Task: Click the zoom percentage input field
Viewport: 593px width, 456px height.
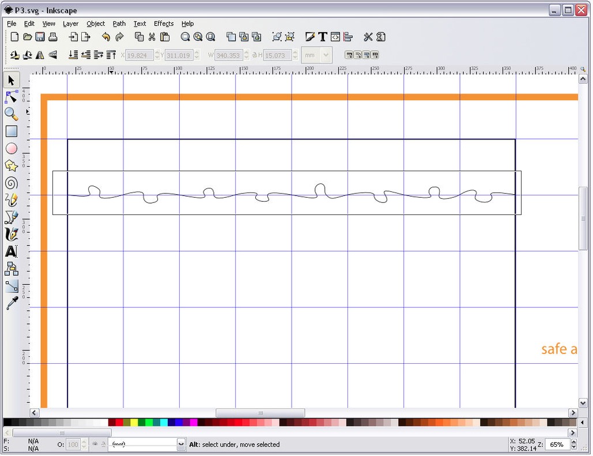Action: [556, 444]
